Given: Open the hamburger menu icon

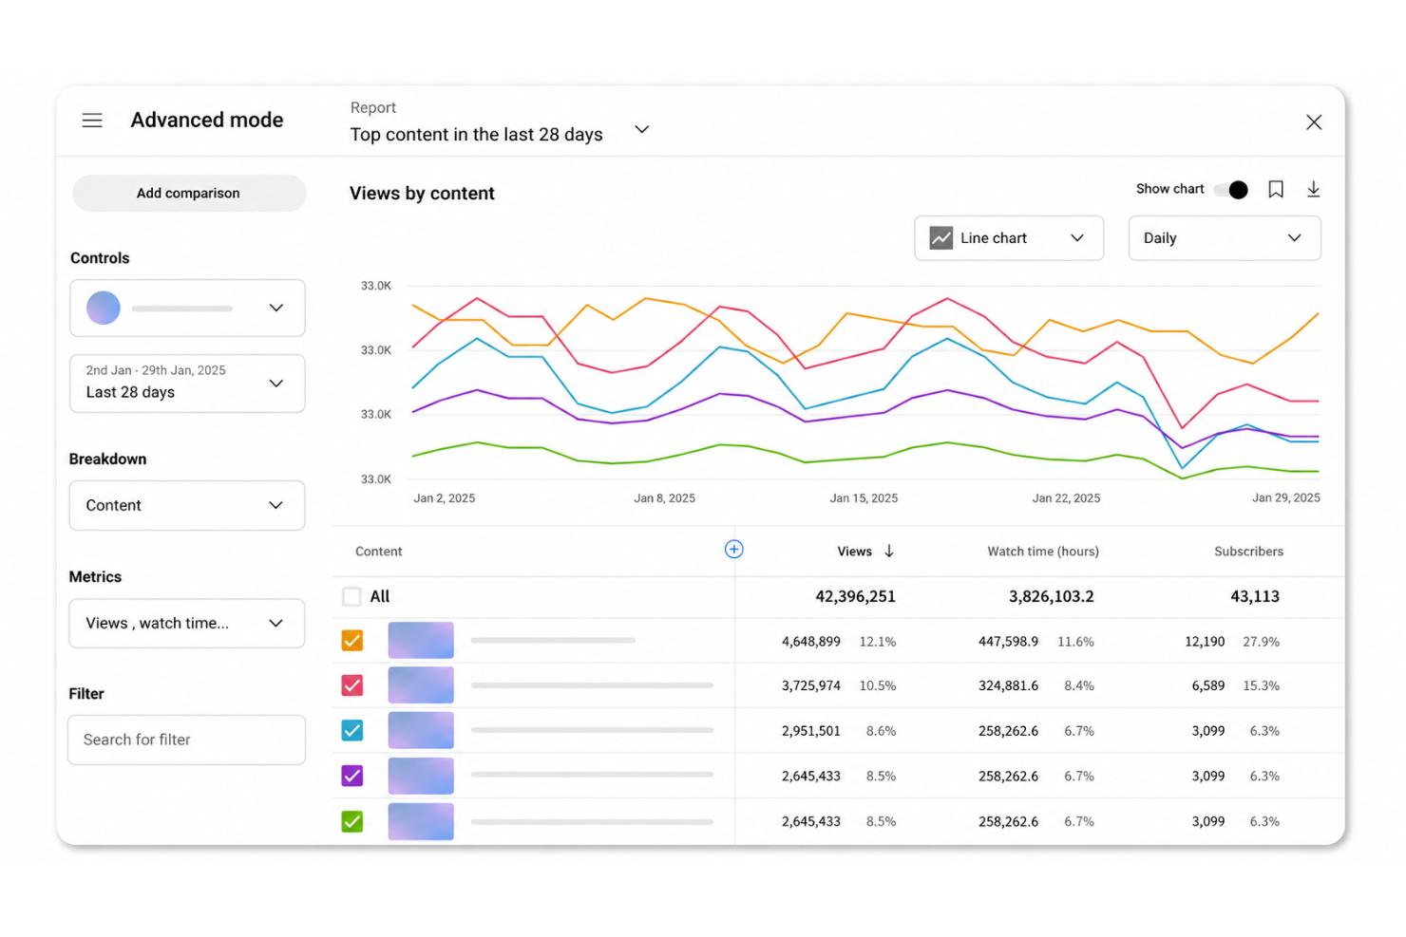Looking at the screenshot, I should [x=92, y=121].
